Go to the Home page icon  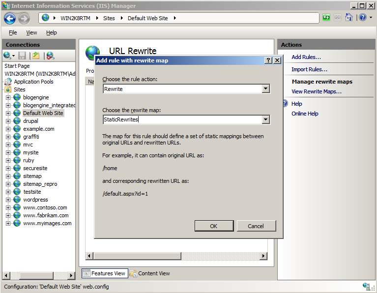click(x=348, y=17)
